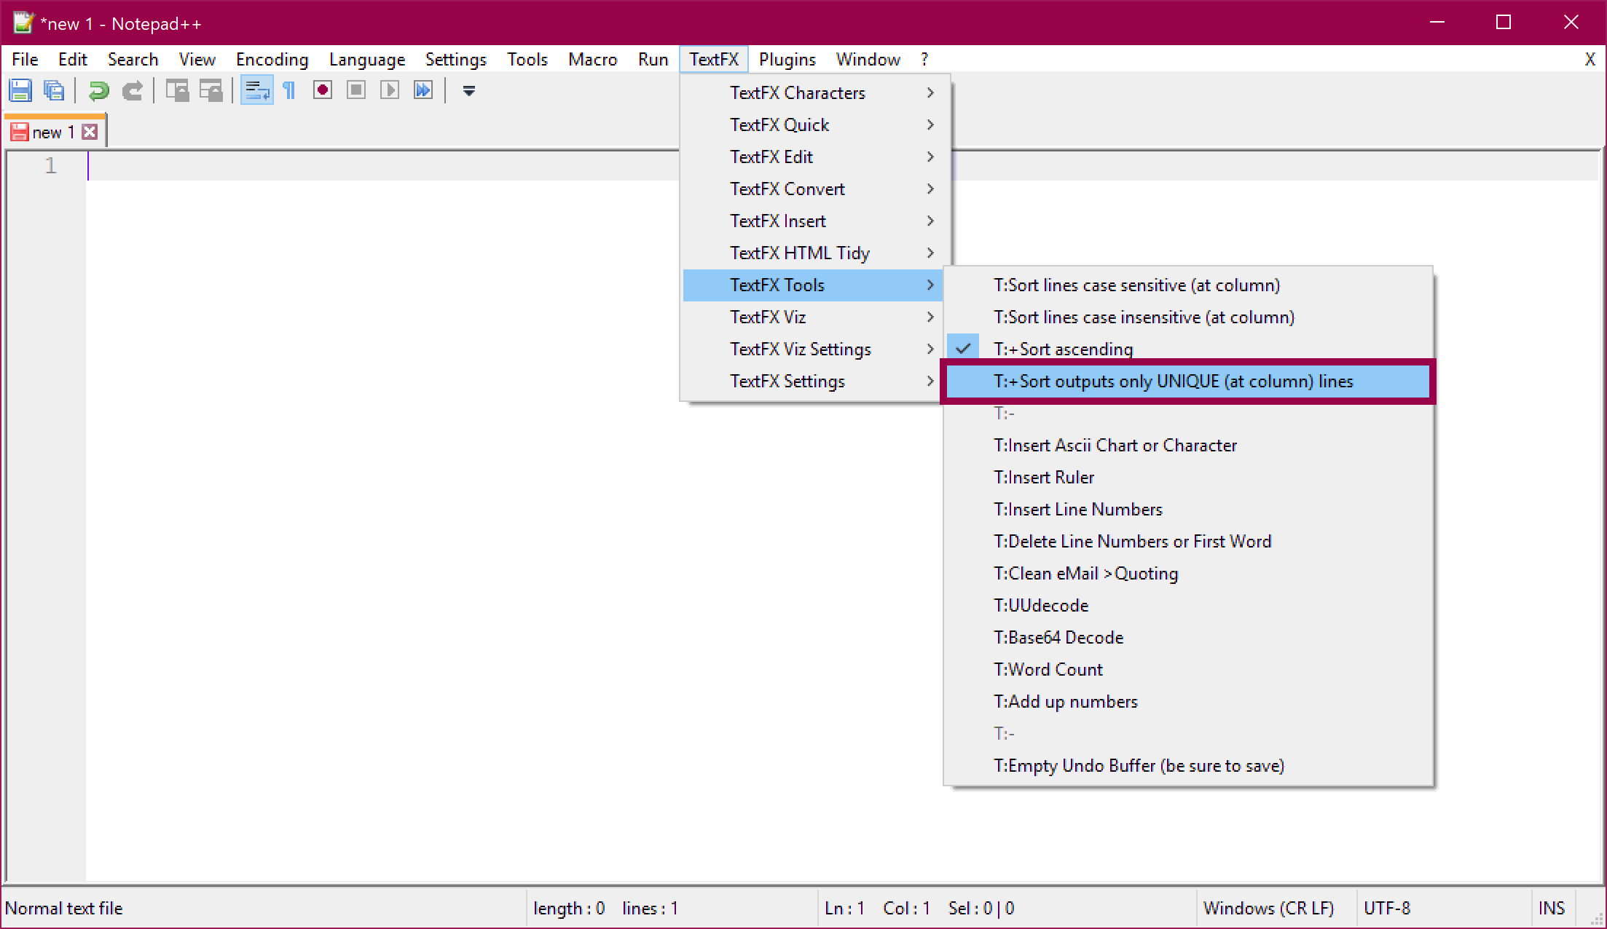
Task: Click the record macro icon in toolbar
Action: 322,92
